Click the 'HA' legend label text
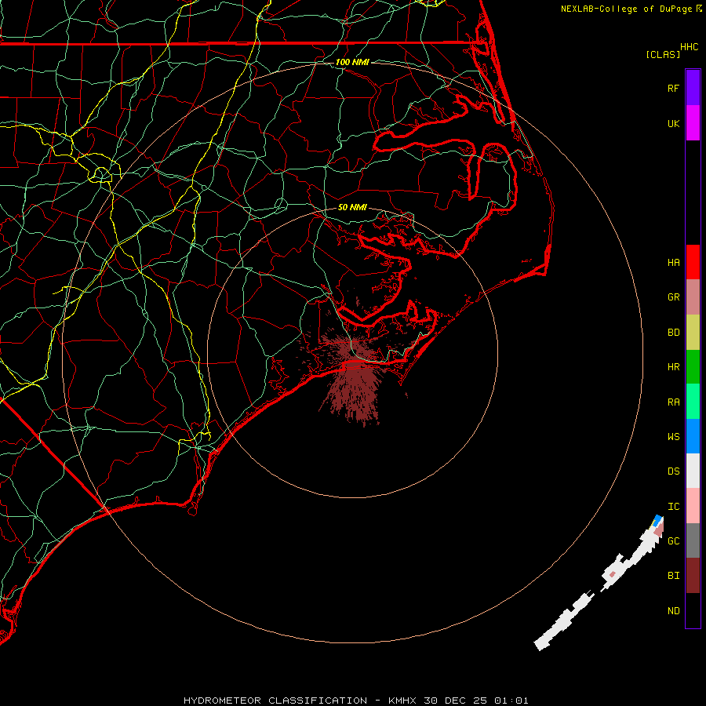Image resolution: width=706 pixels, height=706 pixels. pos(673,262)
